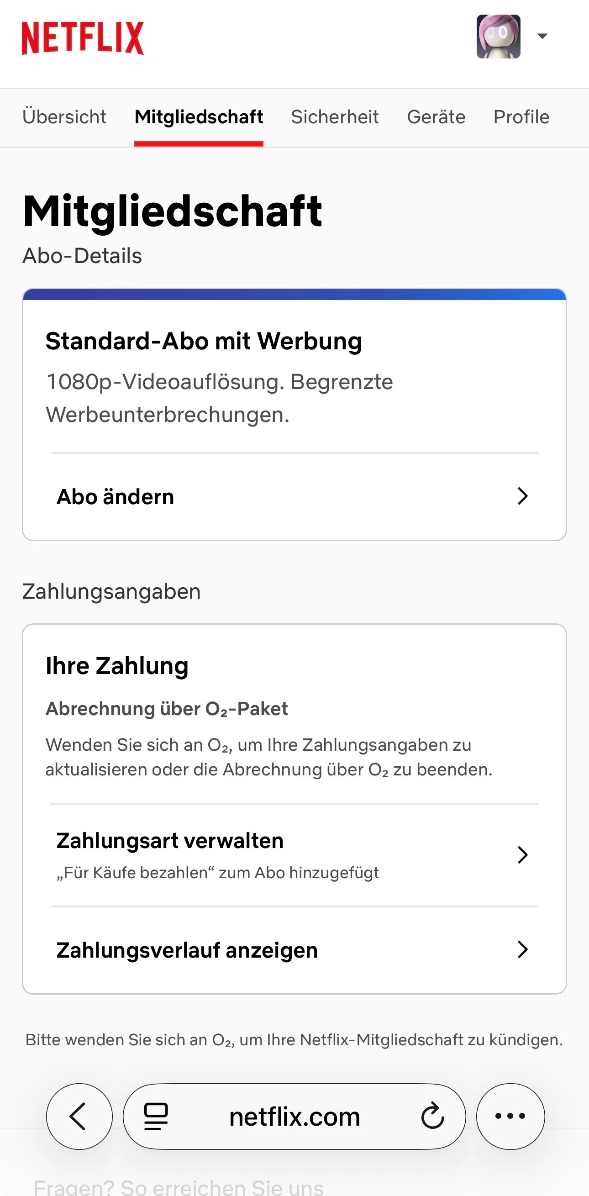Expand the account dropdown arrow
The image size is (589, 1196).
click(542, 36)
